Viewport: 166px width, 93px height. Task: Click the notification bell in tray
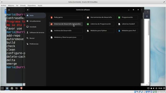(x=151, y=88)
